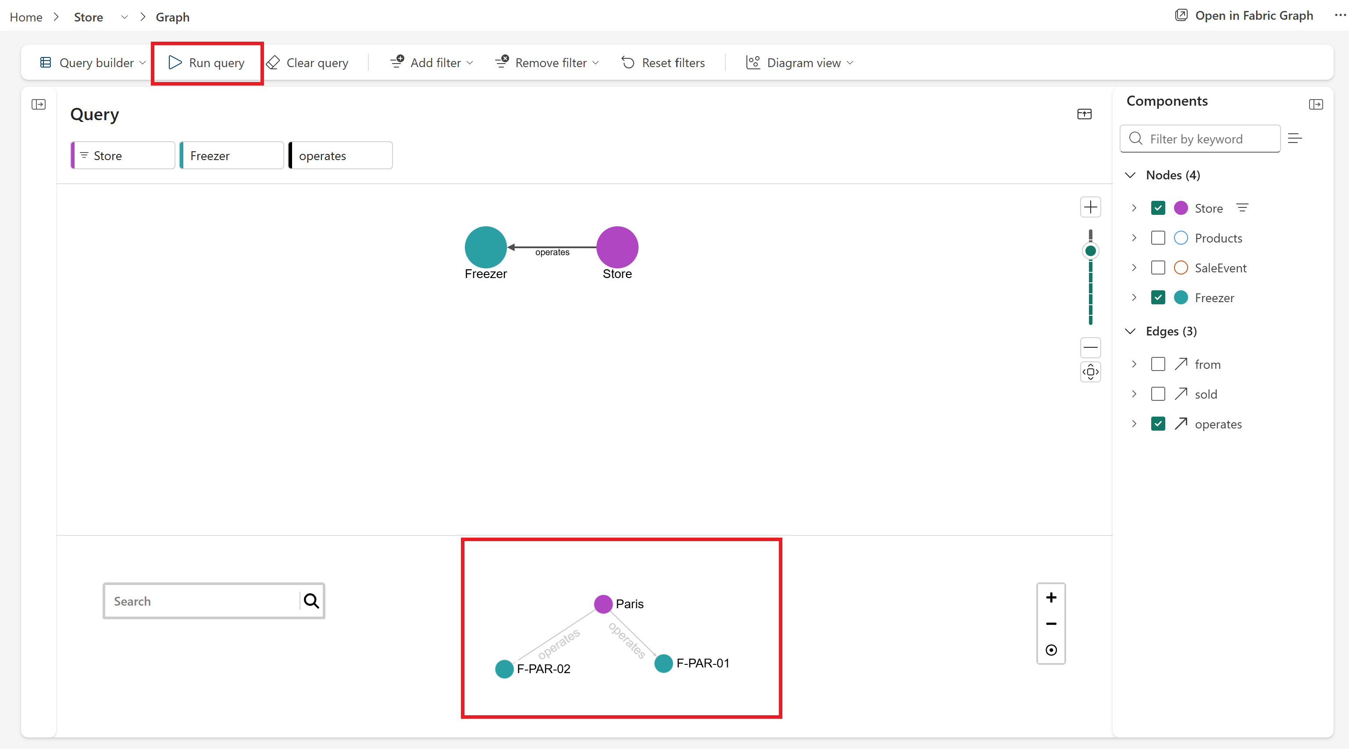The image size is (1349, 749).
Task: Check the SaleEvent node checkbox
Action: pyautogui.click(x=1158, y=267)
